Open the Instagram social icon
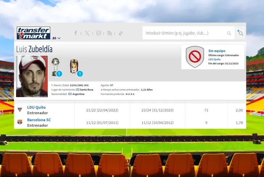 click(x=99, y=33)
